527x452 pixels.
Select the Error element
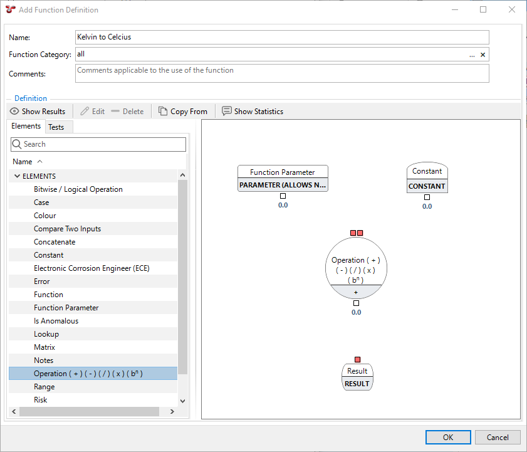(93, 281)
